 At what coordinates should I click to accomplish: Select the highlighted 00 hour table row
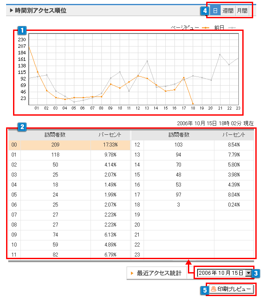click(x=69, y=145)
